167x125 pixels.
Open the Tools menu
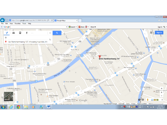tap(24, 23)
